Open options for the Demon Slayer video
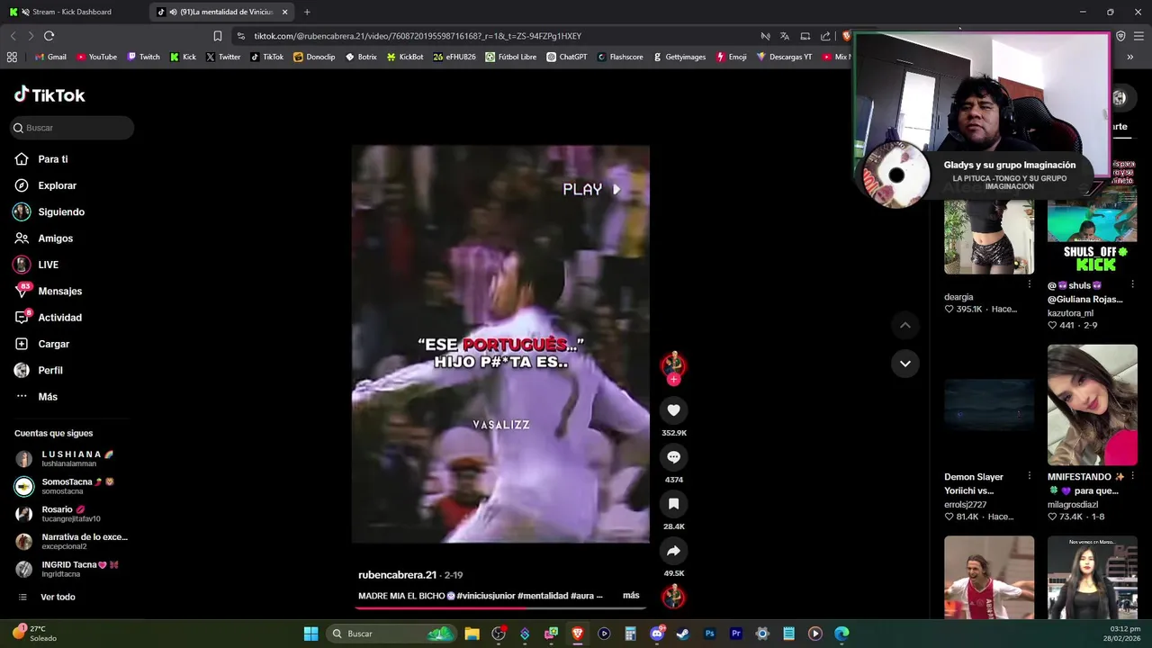The height and width of the screenshot is (648, 1152). (1030, 476)
